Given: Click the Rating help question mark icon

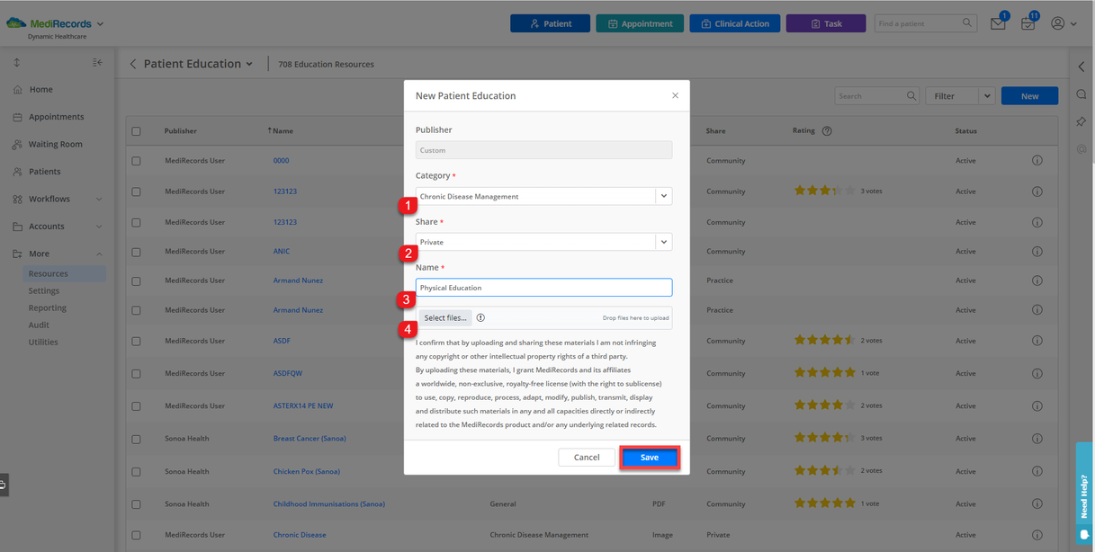Looking at the screenshot, I should [x=827, y=130].
